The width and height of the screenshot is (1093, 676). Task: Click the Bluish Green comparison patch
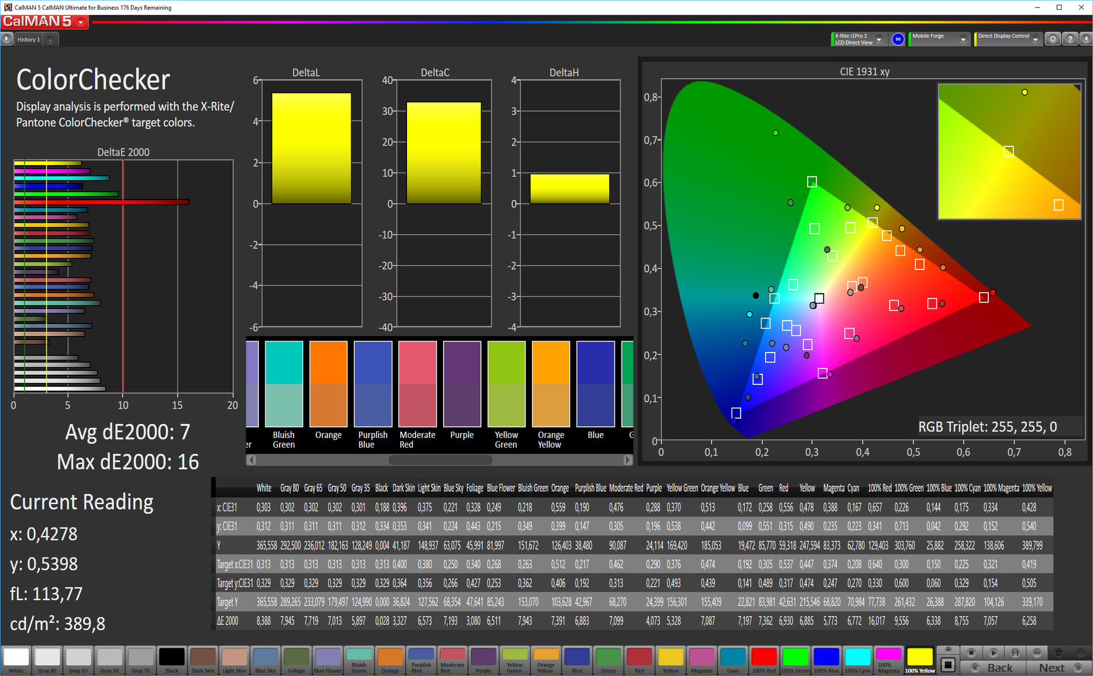284,384
